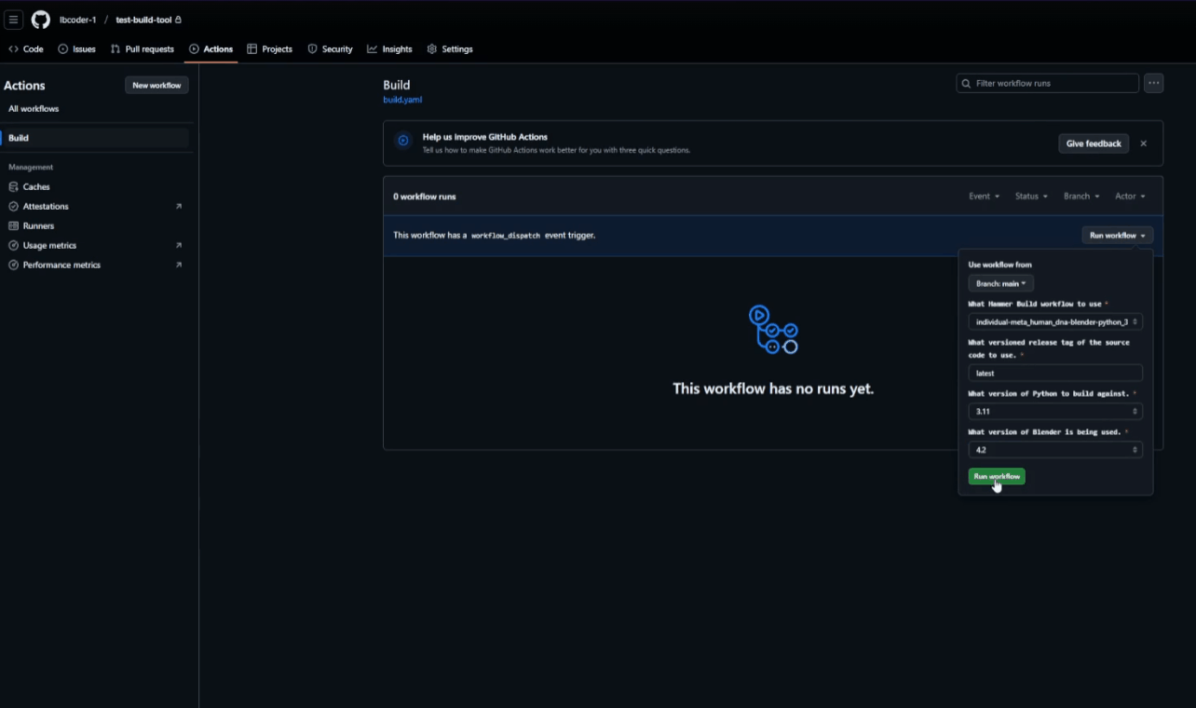Expand the Status filter dropdown
This screenshot has height=708, width=1196.
pos(1031,197)
